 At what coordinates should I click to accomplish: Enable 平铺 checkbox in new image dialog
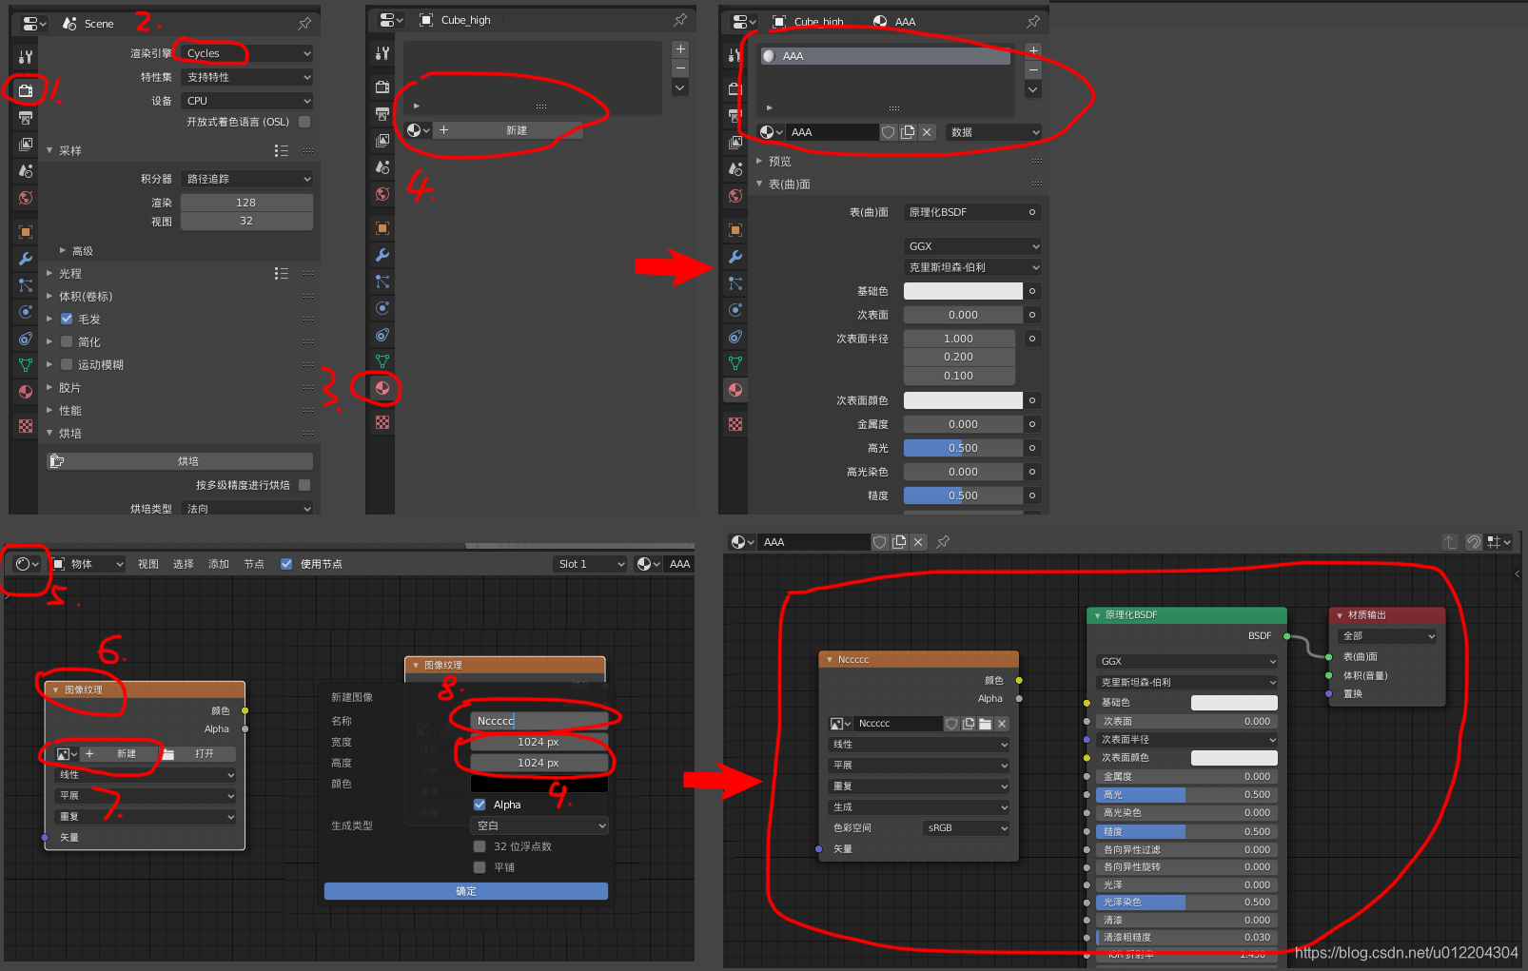pyautogui.click(x=480, y=867)
